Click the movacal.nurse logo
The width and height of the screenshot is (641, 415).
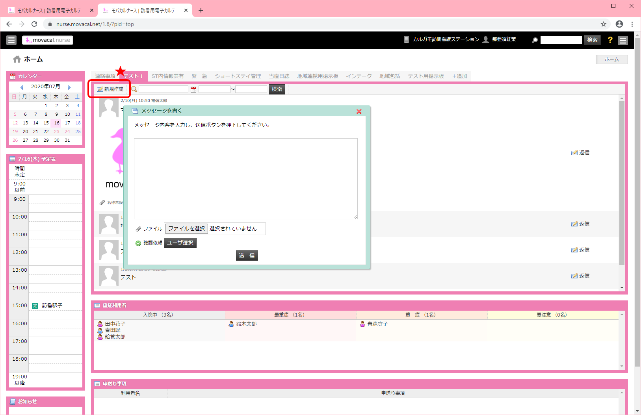[48, 40]
